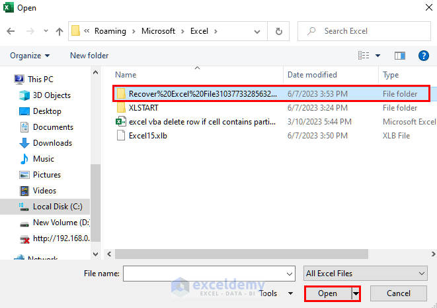Select Local Disk (C:) in the sidebar
The width and height of the screenshot is (437, 308).
pyautogui.click(x=45, y=207)
